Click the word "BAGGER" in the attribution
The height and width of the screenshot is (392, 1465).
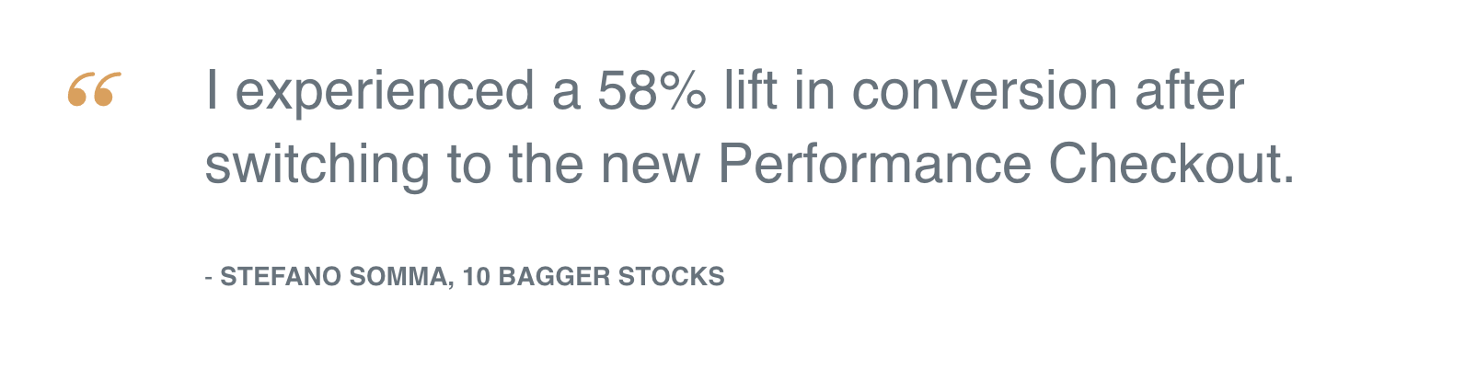[554, 277]
